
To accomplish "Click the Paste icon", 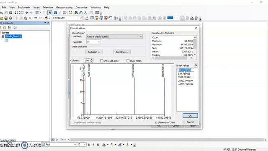I will click(x=26, y=18).
